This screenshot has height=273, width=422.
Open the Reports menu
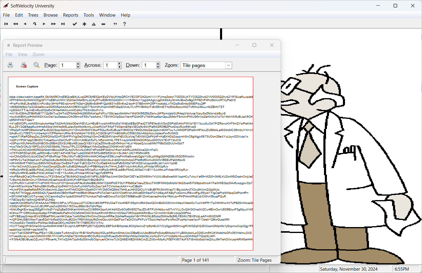[x=70, y=15]
